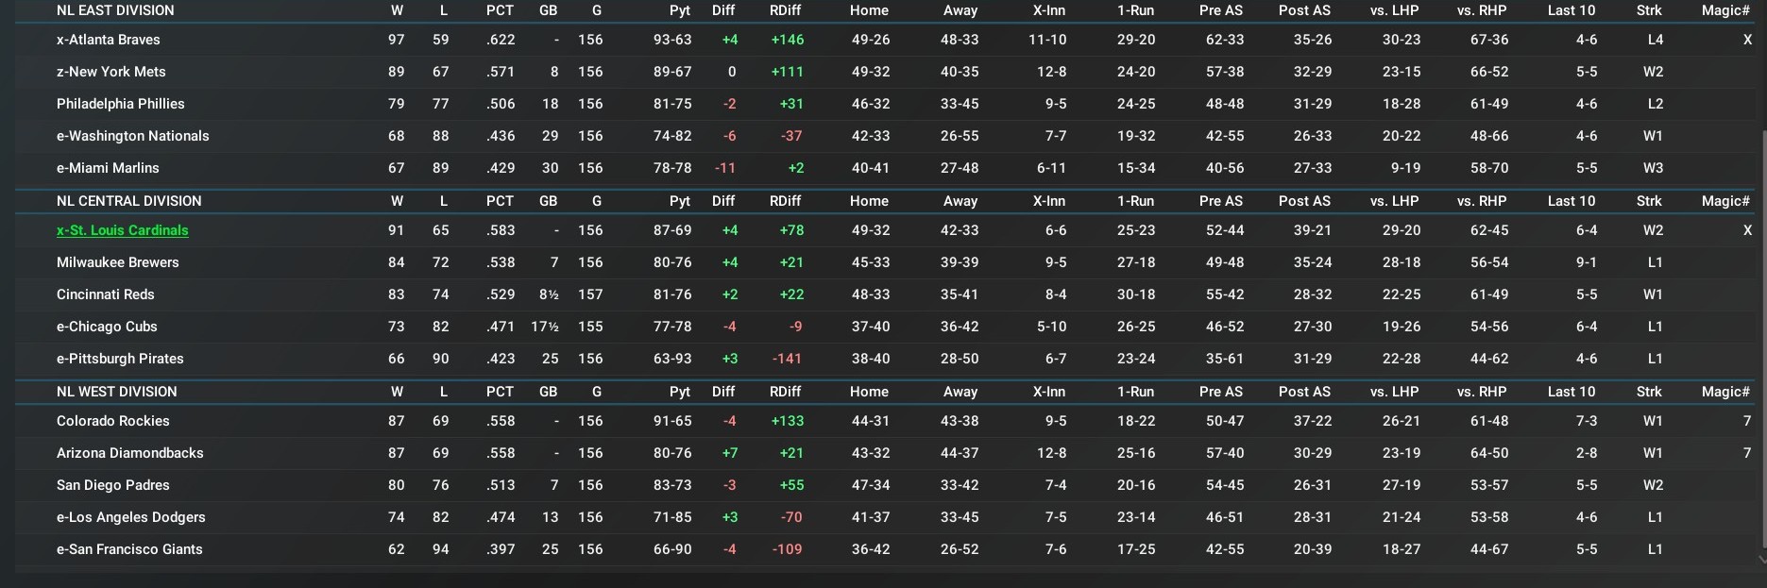The width and height of the screenshot is (1767, 588).
Task: Click the NL East Division Magic# column header
Action: (x=1725, y=10)
